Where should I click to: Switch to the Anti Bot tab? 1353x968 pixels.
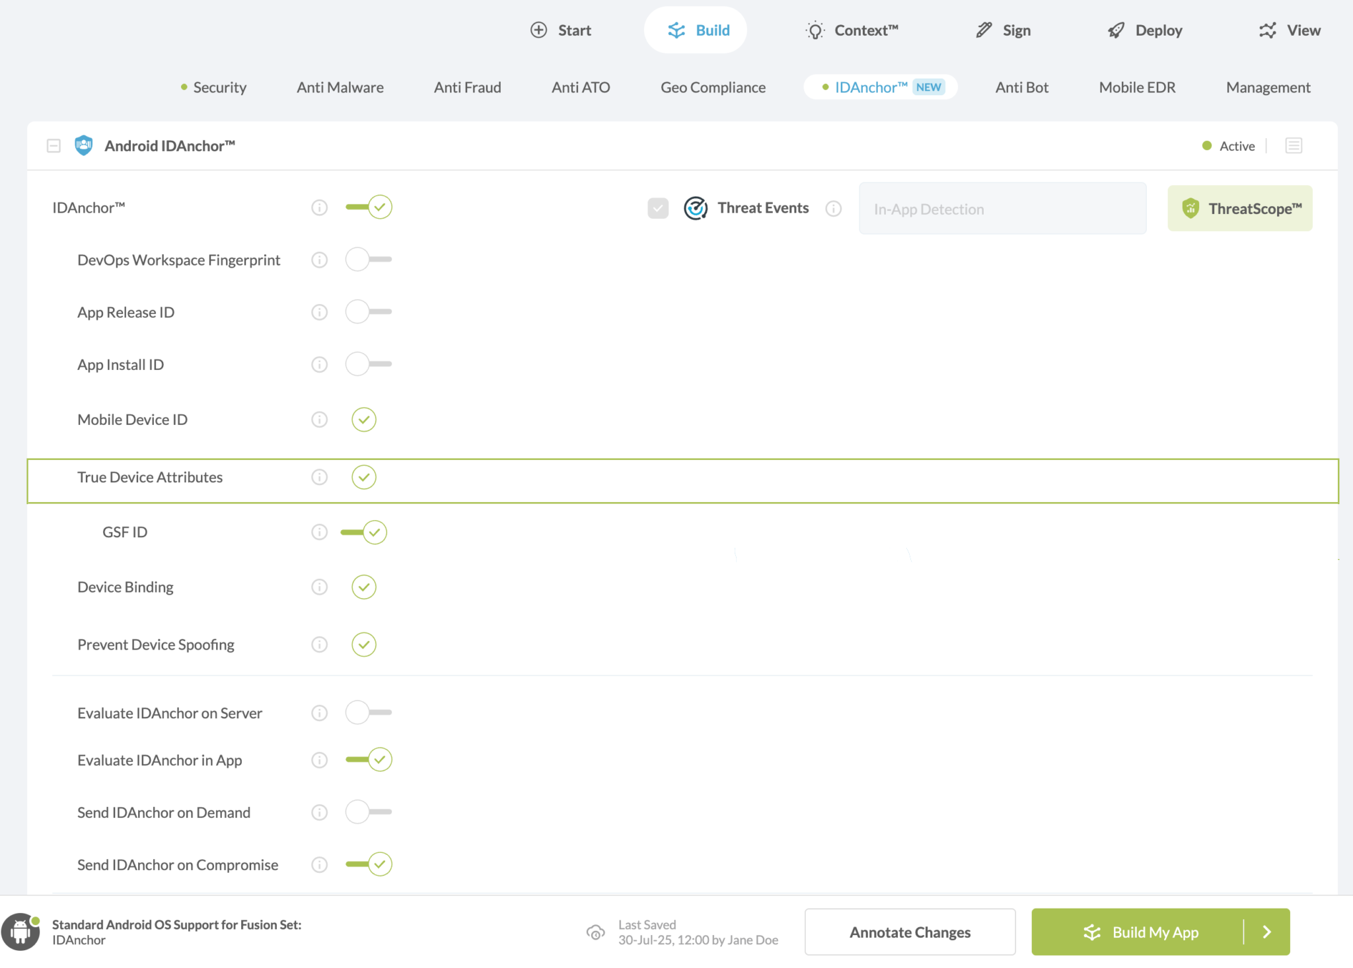tap(1021, 87)
